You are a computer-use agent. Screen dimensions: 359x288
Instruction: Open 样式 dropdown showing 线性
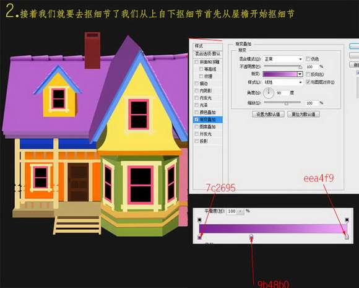coord(283,82)
